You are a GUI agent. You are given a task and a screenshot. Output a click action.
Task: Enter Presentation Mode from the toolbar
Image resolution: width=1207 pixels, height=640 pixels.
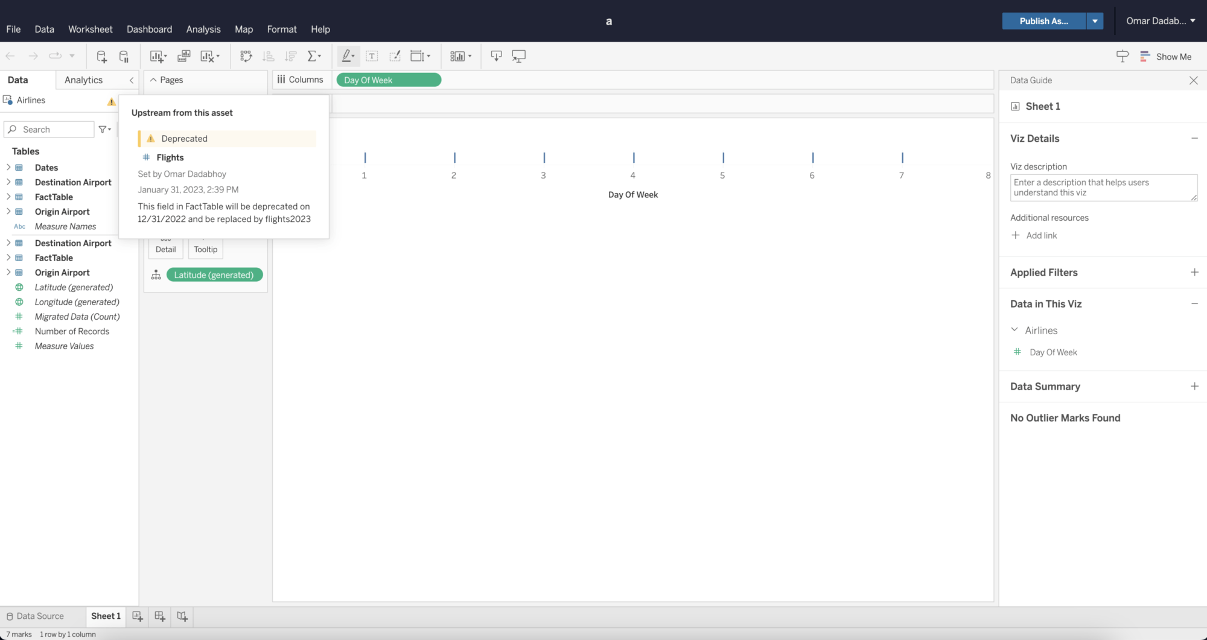click(518, 55)
